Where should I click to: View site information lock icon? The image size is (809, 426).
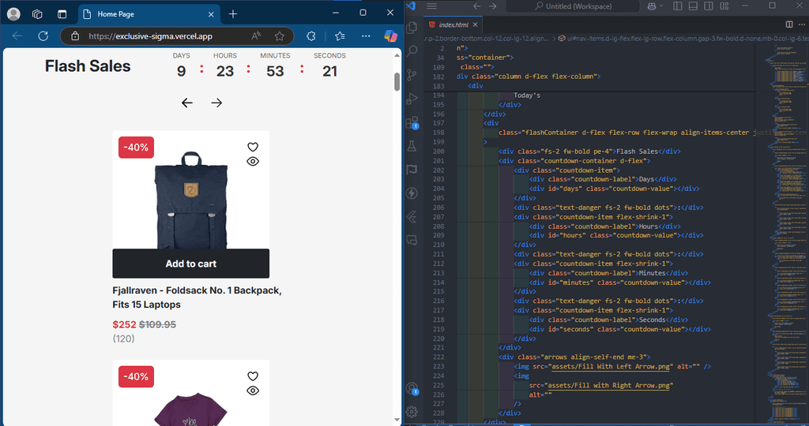[x=75, y=36]
